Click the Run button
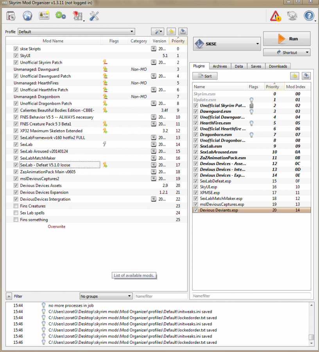Image resolution: width=319 pixels, height=352 pixels. point(287,39)
